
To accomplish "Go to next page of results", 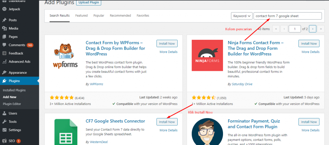I will [313, 29].
